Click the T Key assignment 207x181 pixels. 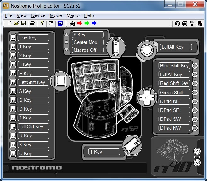(x=104, y=152)
